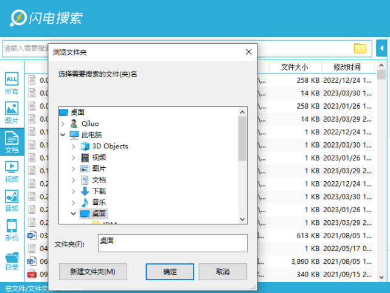Choose the 音频 audio category

(12, 201)
